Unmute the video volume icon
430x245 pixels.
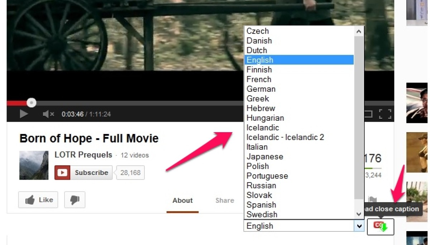[x=48, y=114]
